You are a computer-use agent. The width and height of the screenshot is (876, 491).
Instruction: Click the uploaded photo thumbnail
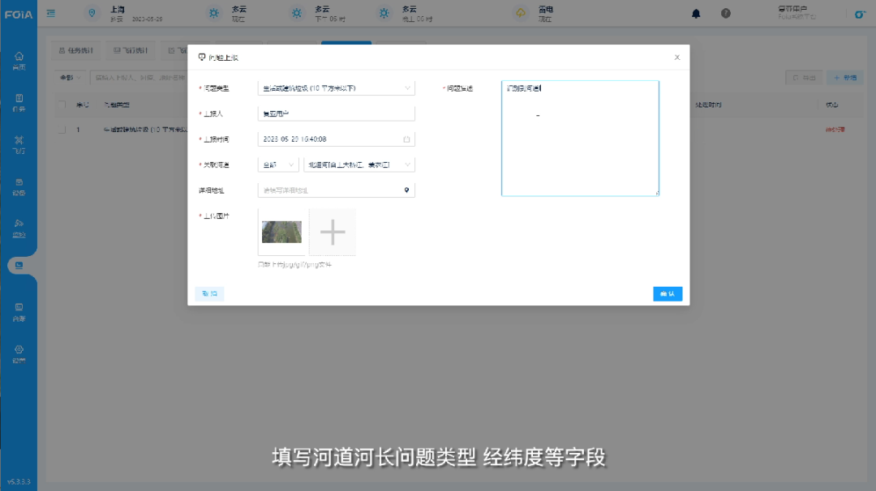(x=281, y=233)
